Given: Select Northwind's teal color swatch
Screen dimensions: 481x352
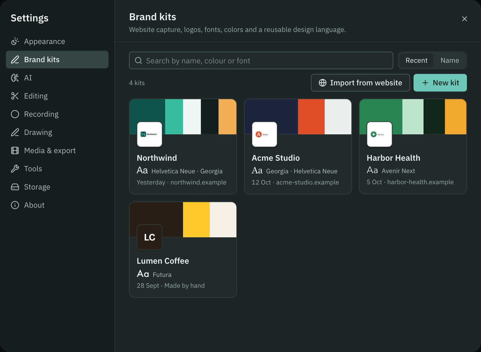Looking at the screenshot, I should 174,117.
